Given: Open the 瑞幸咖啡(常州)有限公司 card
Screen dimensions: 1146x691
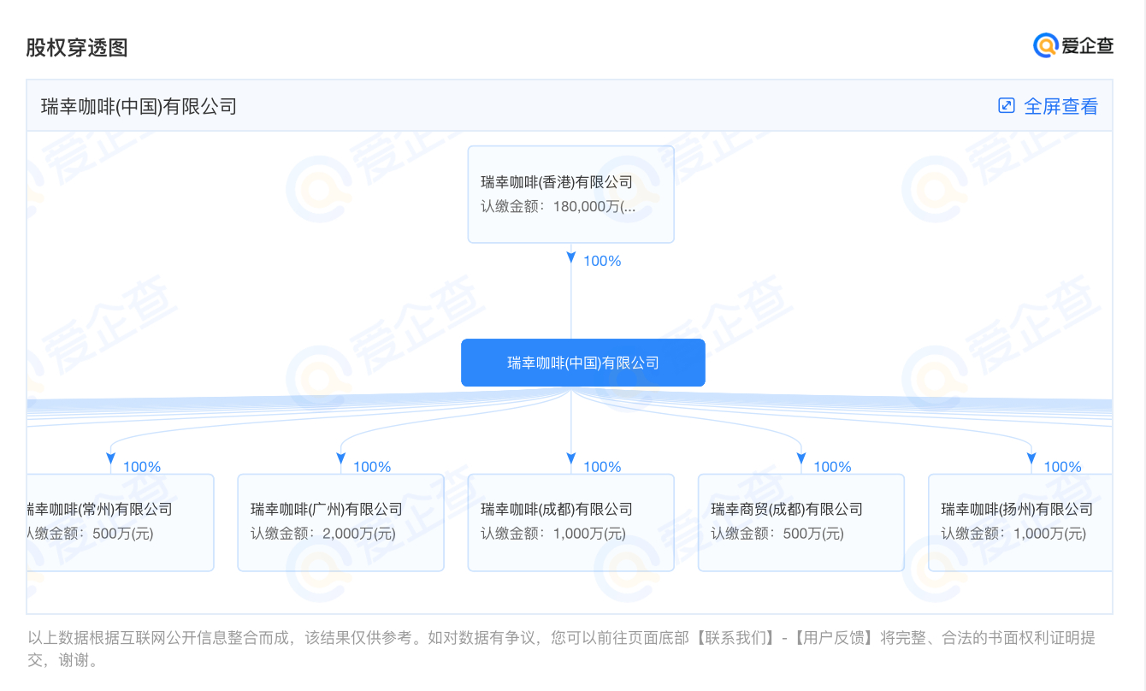Looking at the screenshot, I should (121, 523).
